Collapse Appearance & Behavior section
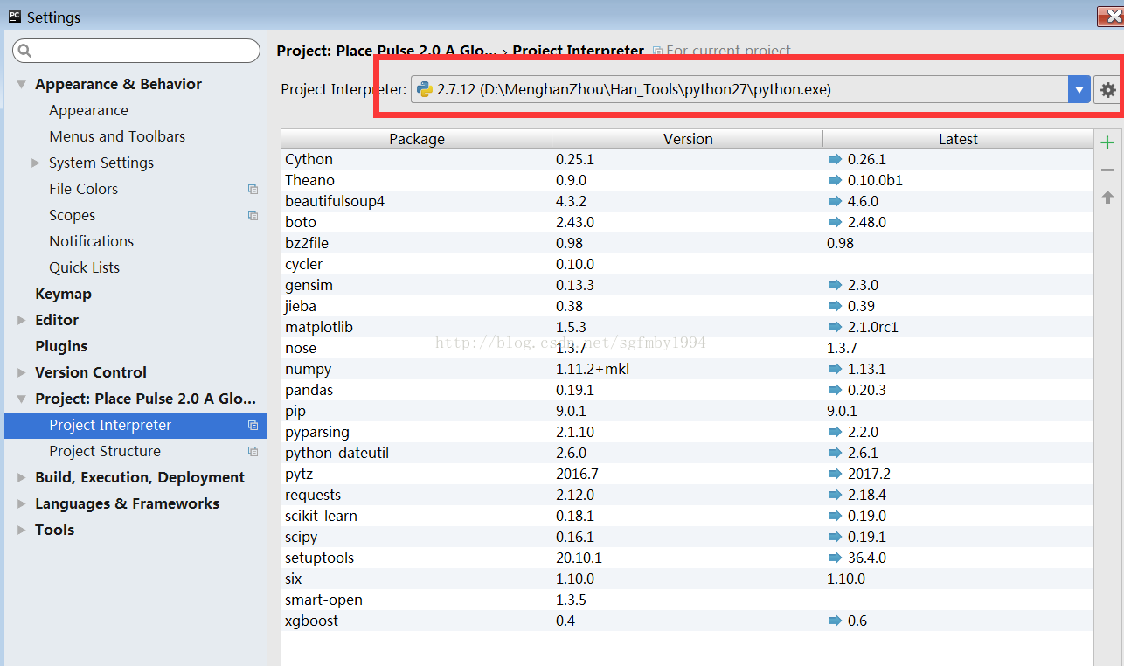 click(x=21, y=84)
